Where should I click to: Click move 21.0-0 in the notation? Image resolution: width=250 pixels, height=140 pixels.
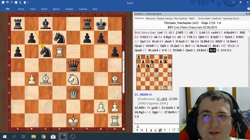pyautogui.click(x=225, y=50)
